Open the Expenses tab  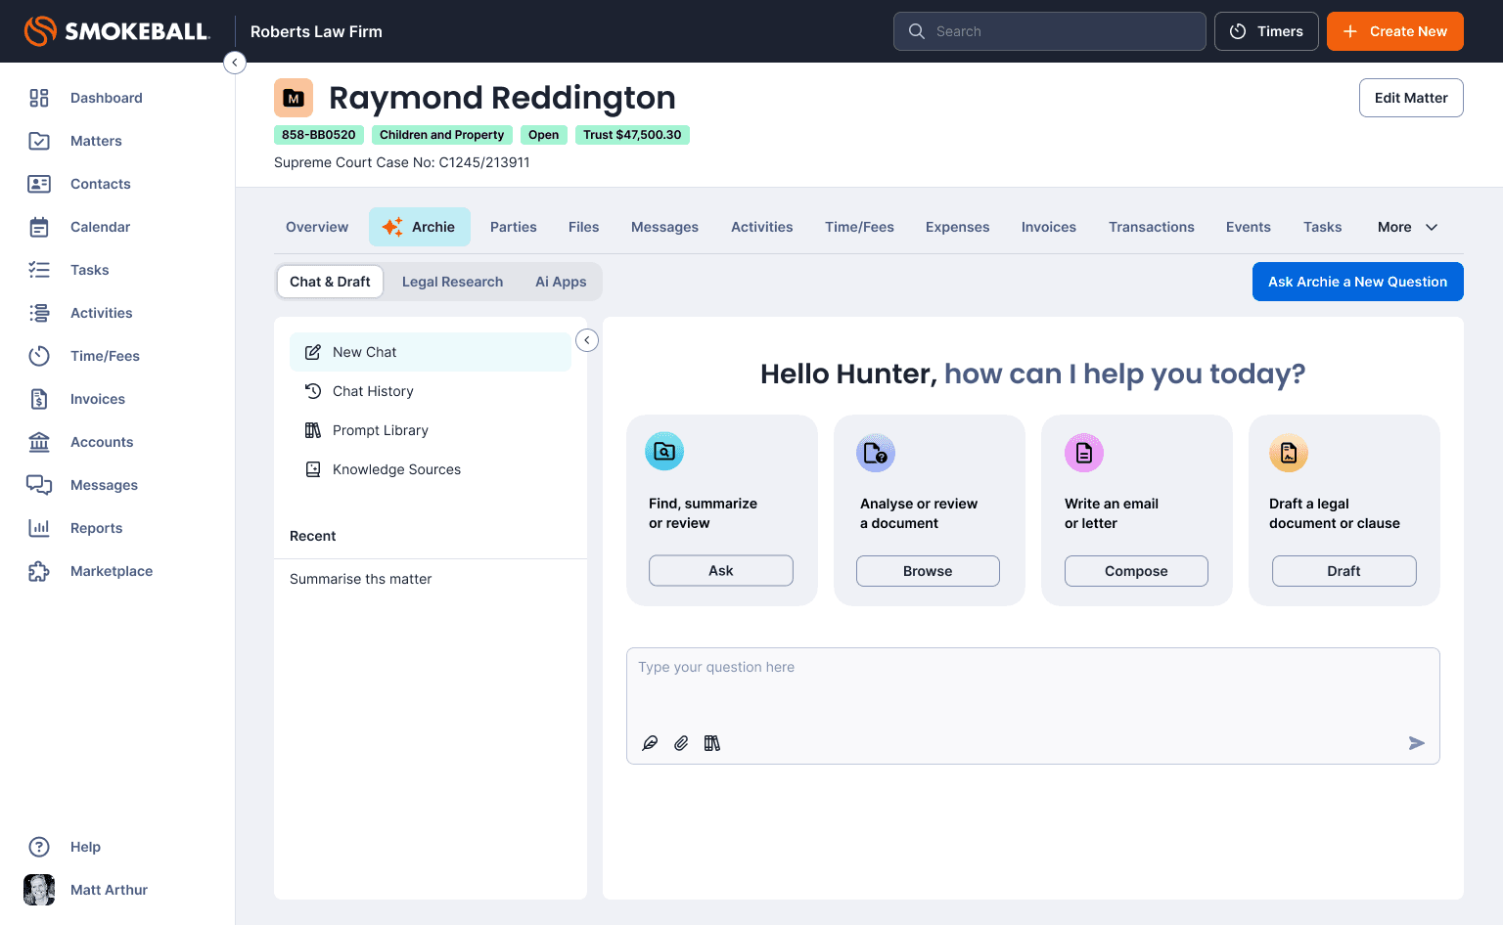(957, 227)
